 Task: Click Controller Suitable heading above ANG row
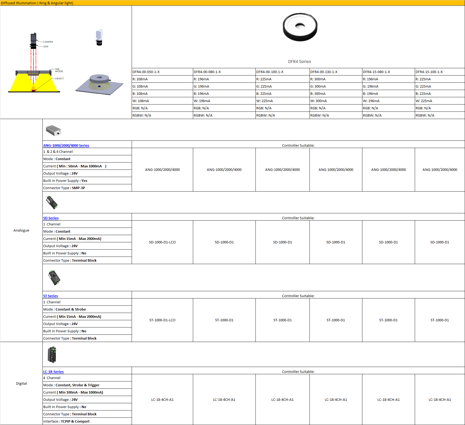[x=298, y=145]
